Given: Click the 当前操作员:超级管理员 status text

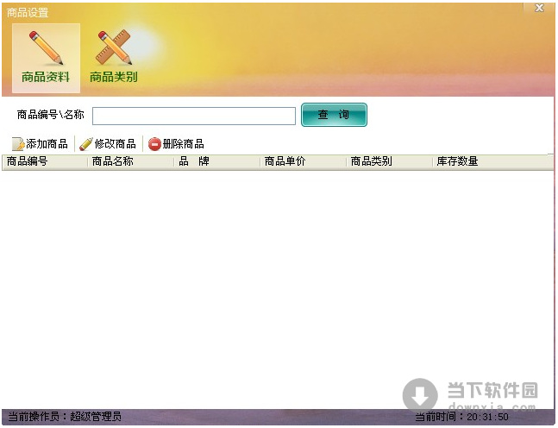Looking at the screenshot, I should [65, 416].
